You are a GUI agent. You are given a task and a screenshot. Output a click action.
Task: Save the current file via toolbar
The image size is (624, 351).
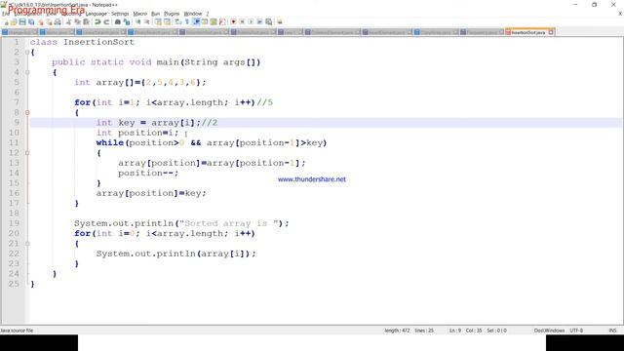point(22,21)
